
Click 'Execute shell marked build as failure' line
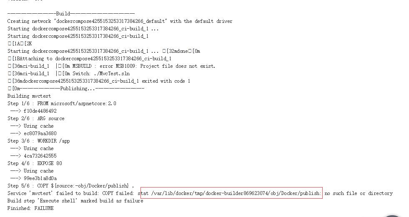pos(75,201)
